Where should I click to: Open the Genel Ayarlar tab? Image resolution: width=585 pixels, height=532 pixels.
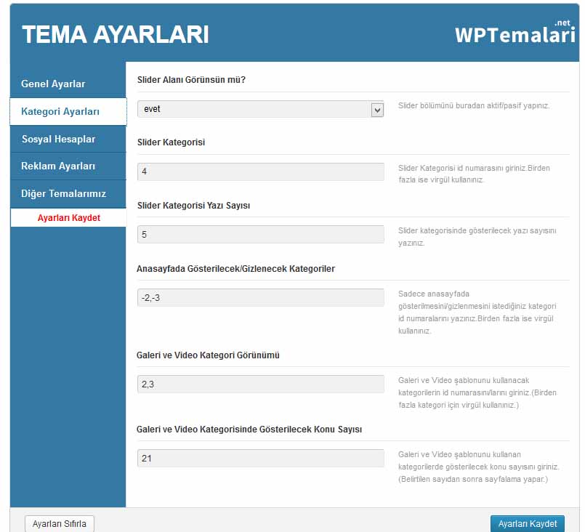click(x=68, y=84)
